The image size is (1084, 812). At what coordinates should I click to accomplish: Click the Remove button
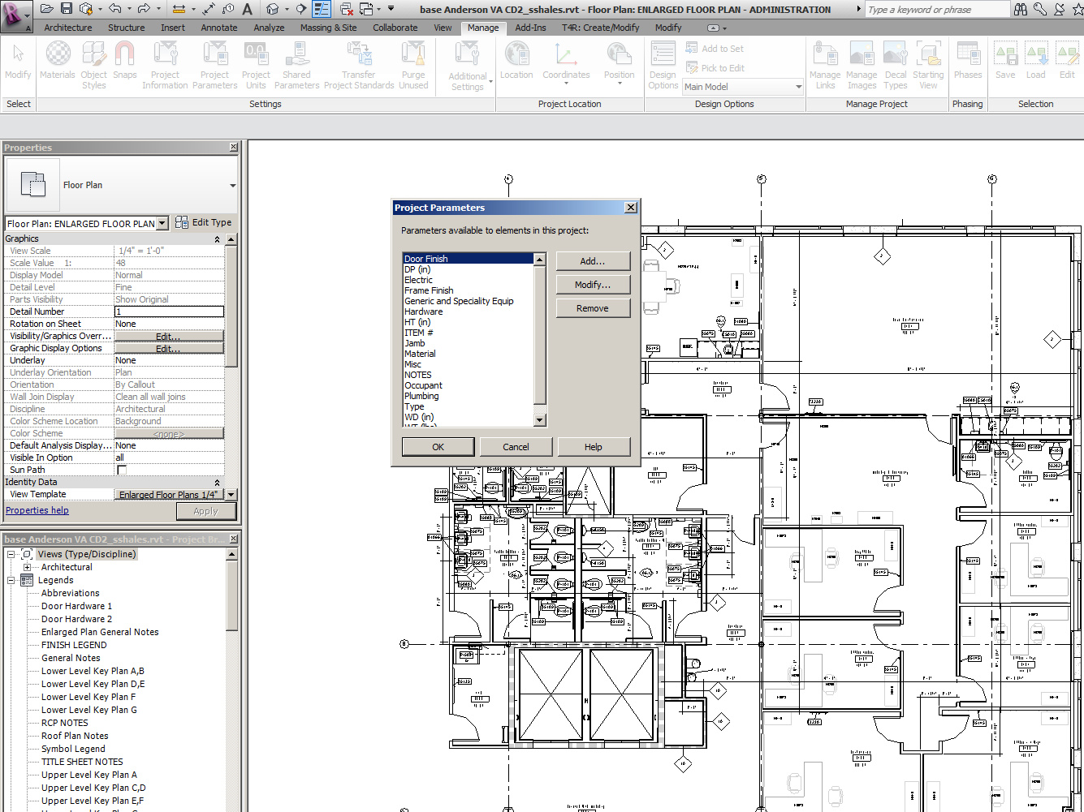tap(593, 308)
